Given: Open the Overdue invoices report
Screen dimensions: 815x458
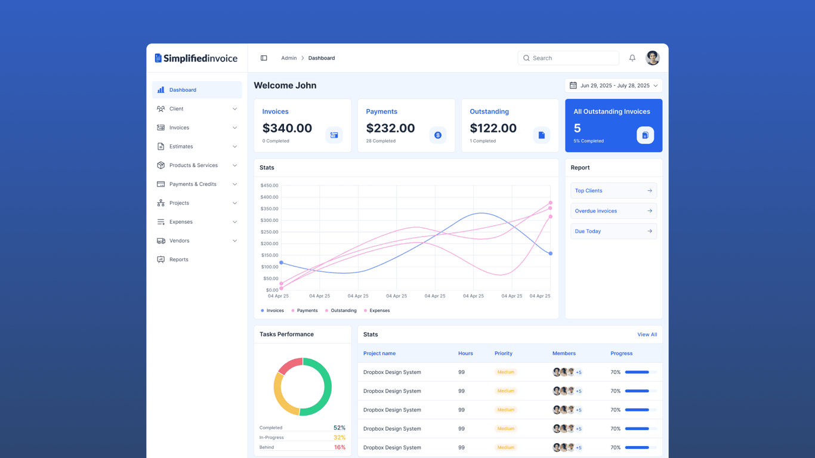Looking at the screenshot, I should pos(613,211).
